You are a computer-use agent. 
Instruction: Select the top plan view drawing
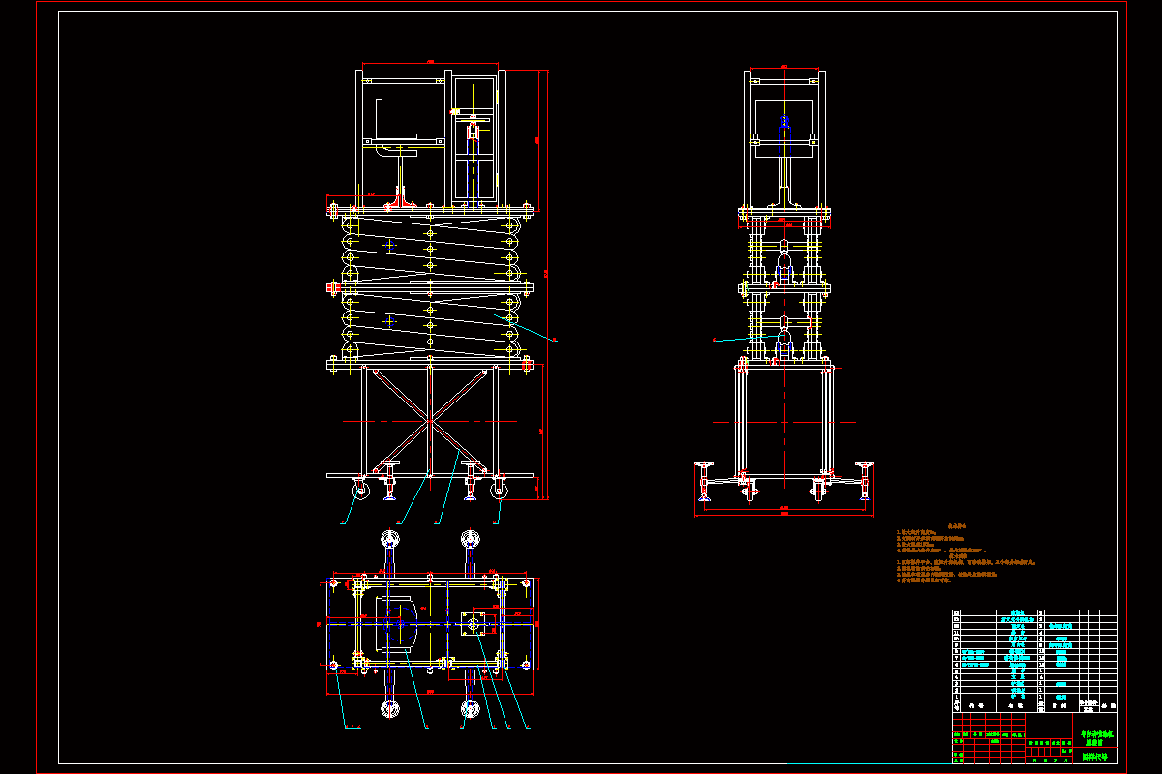point(429,627)
